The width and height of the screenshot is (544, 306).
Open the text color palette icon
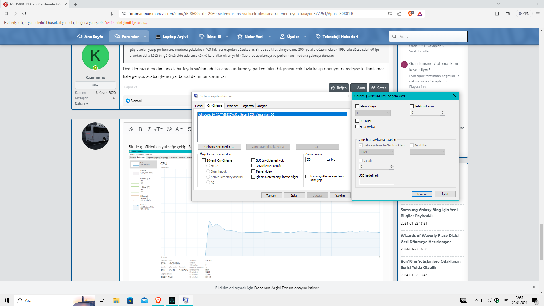pos(169,129)
